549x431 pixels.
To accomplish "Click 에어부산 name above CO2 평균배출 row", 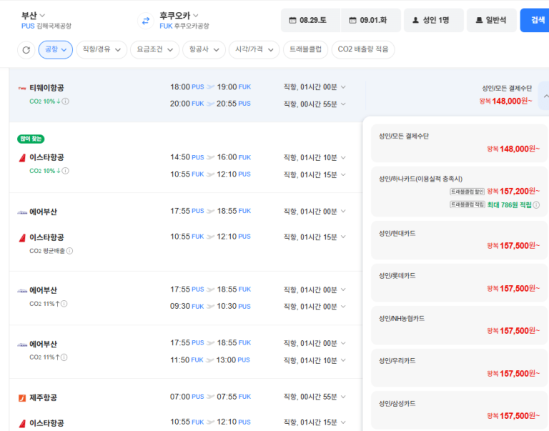I will [43, 212].
